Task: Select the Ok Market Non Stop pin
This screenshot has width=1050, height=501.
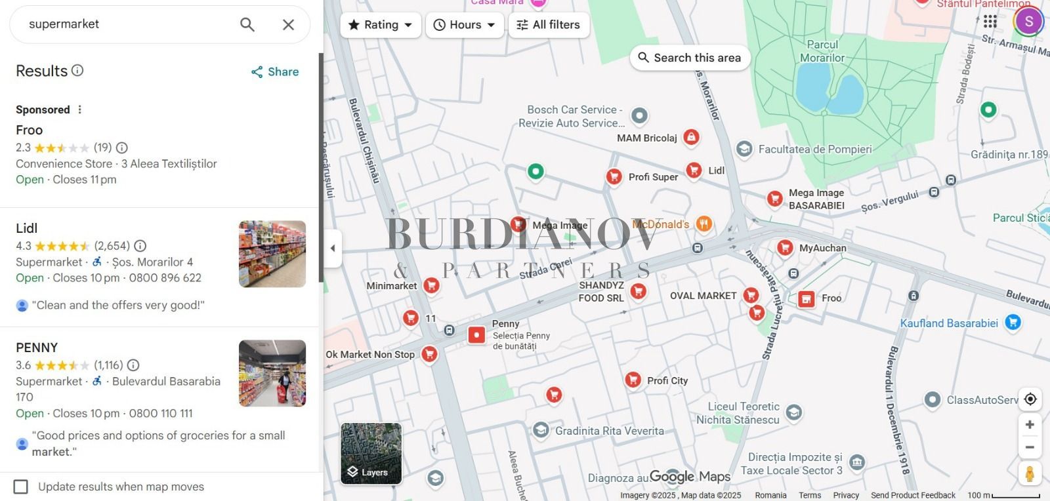Action: click(429, 354)
